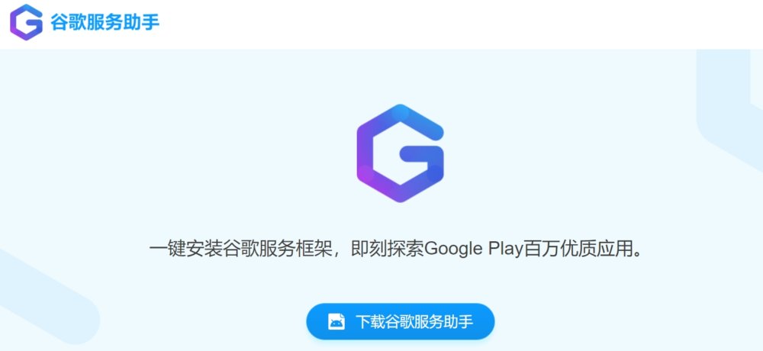Screen dimensions: 763x351
Task: Click the 下载谷歌服务助手 button label text
Action: pos(414,322)
